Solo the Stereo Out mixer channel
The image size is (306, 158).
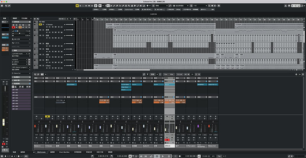(x=216, y=116)
